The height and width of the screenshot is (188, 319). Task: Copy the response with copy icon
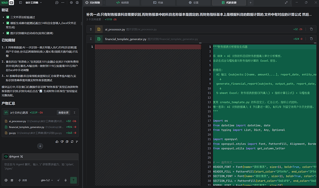pyautogui.click(x=67, y=142)
